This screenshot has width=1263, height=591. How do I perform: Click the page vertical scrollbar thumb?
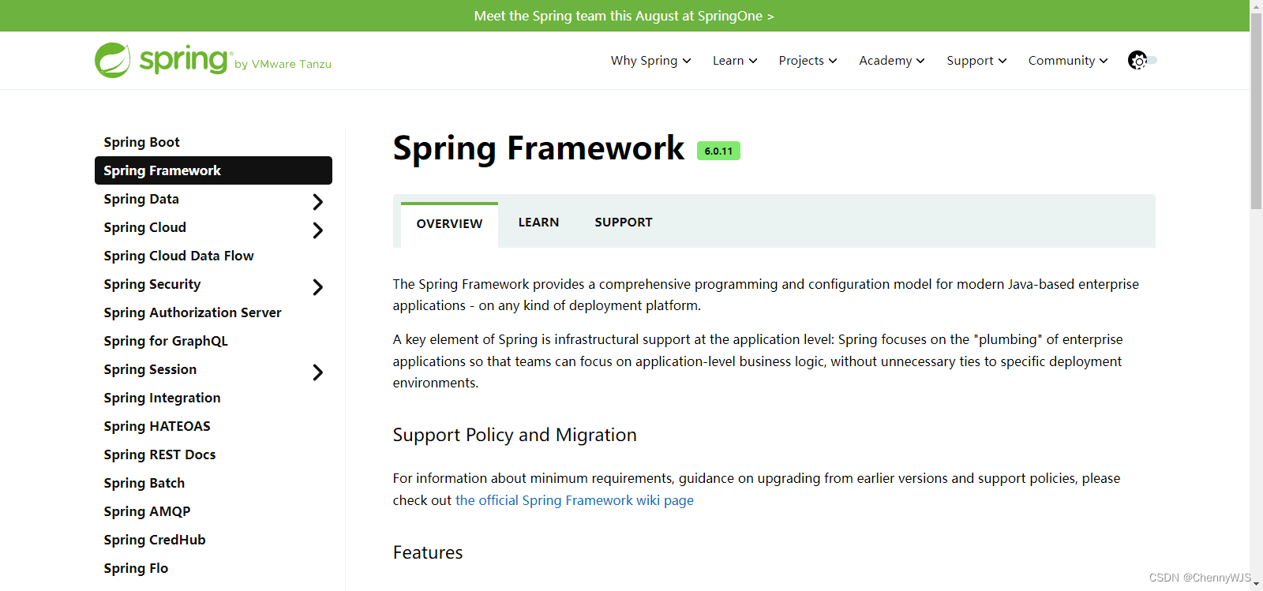(1256, 110)
